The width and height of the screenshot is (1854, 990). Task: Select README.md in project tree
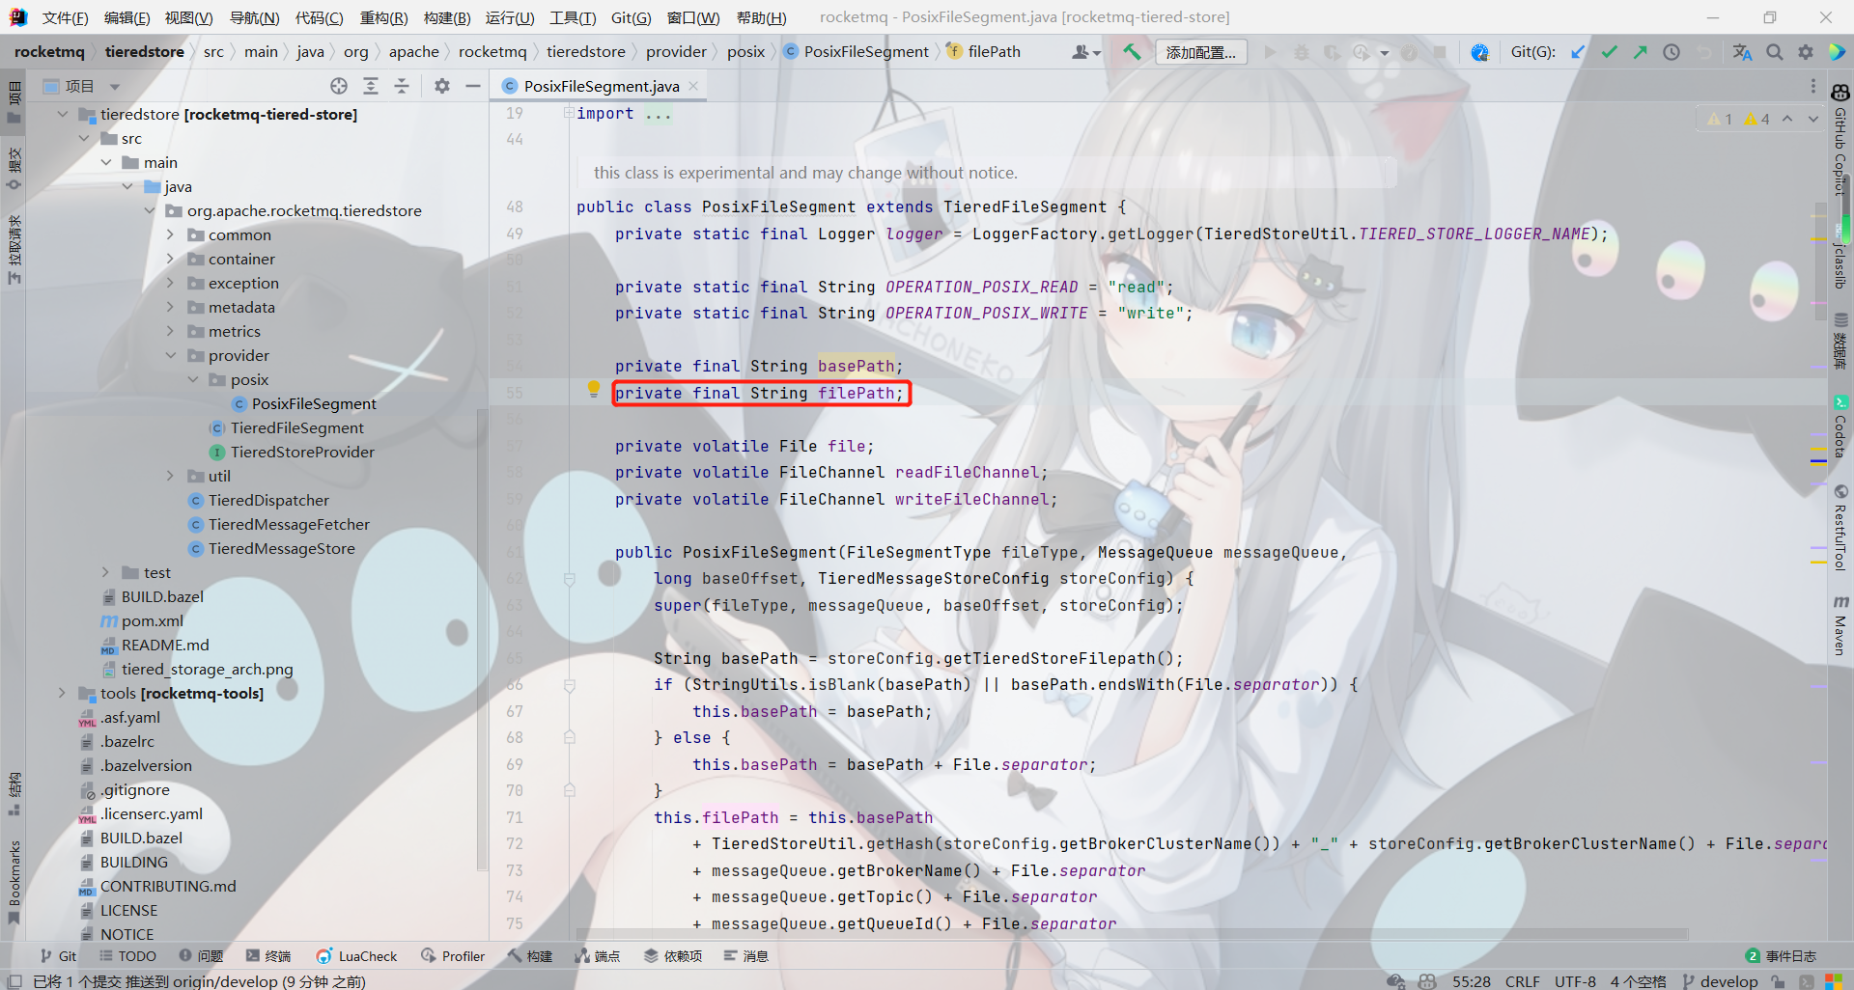164,645
